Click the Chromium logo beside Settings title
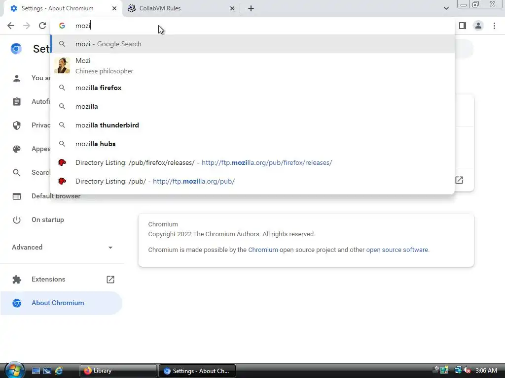Screen dimensions: 505x378 point(16,49)
